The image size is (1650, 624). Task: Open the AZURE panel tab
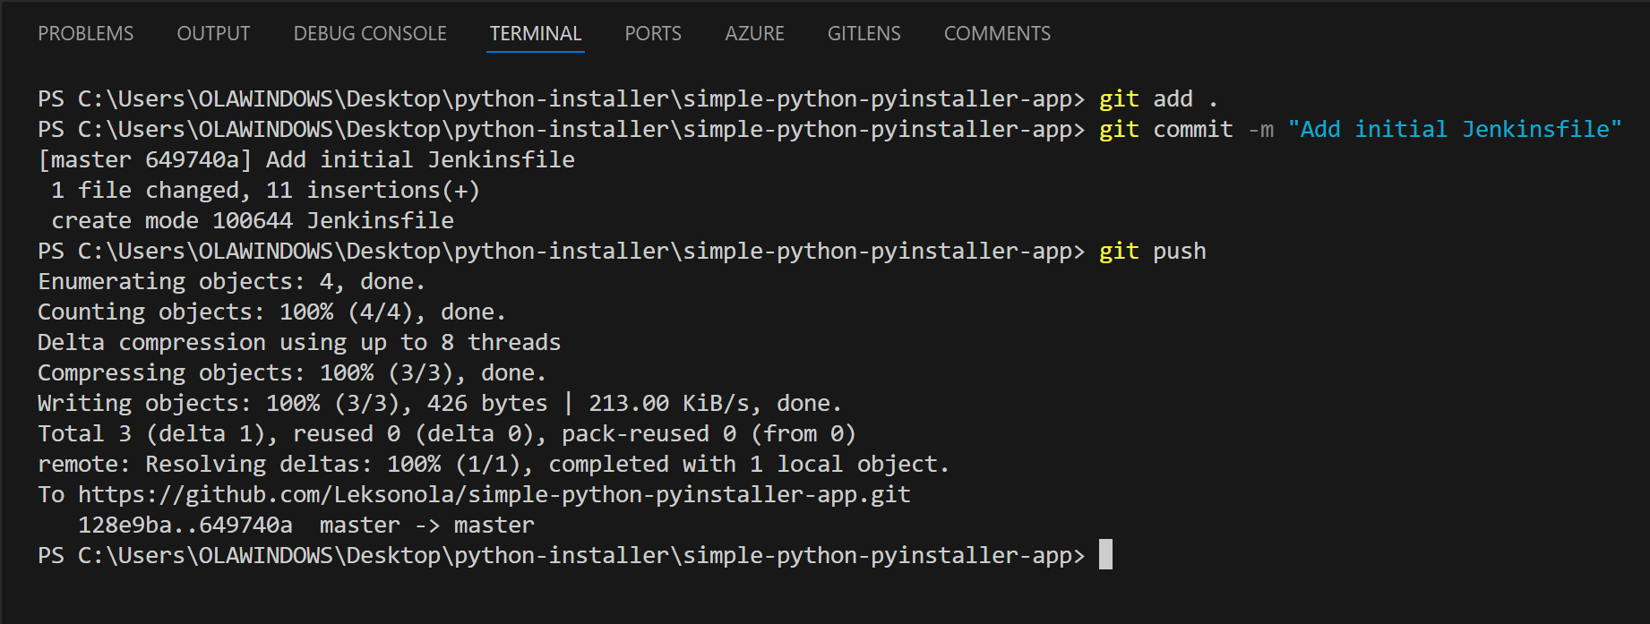click(x=754, y=34)
